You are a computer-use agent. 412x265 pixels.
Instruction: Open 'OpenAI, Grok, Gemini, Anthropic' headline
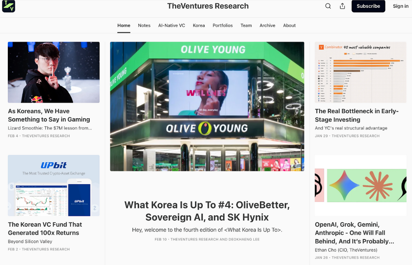[x=354, y=233]
